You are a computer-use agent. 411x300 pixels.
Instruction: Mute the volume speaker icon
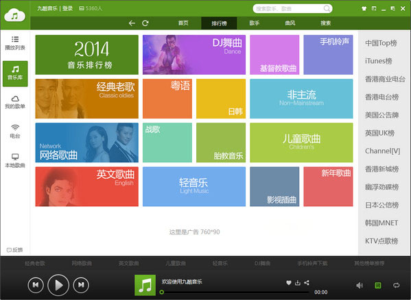click(360, 285)
